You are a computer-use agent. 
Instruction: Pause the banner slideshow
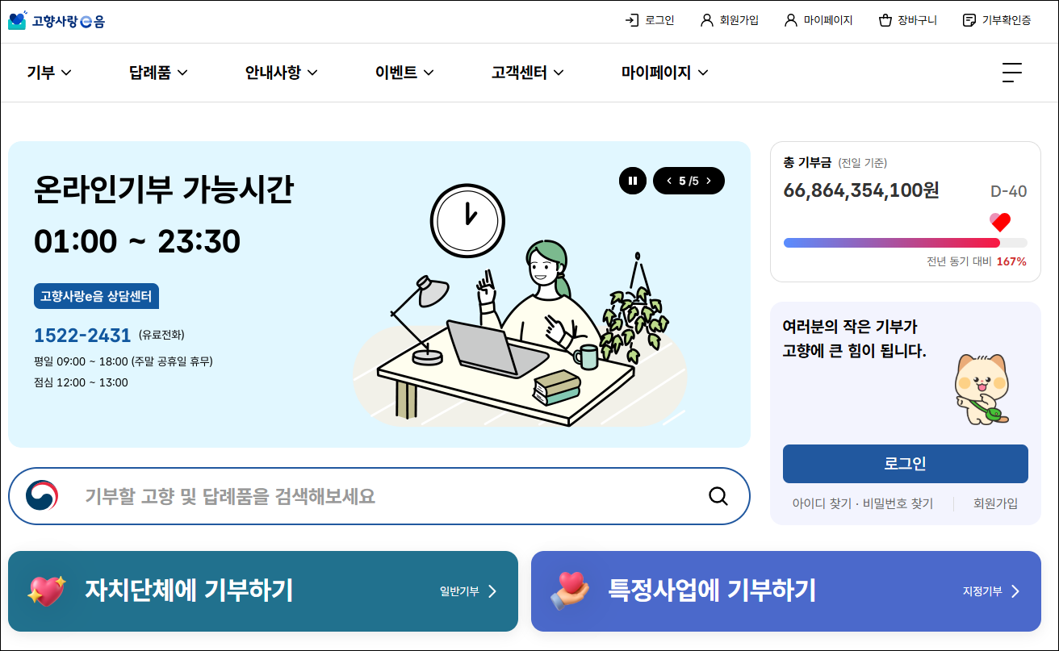point(633,181)
